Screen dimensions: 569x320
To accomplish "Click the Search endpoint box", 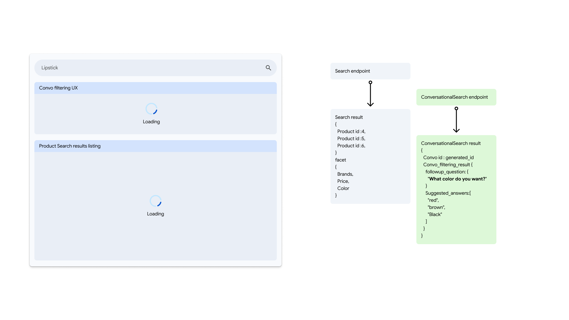I will pos(370,71).
